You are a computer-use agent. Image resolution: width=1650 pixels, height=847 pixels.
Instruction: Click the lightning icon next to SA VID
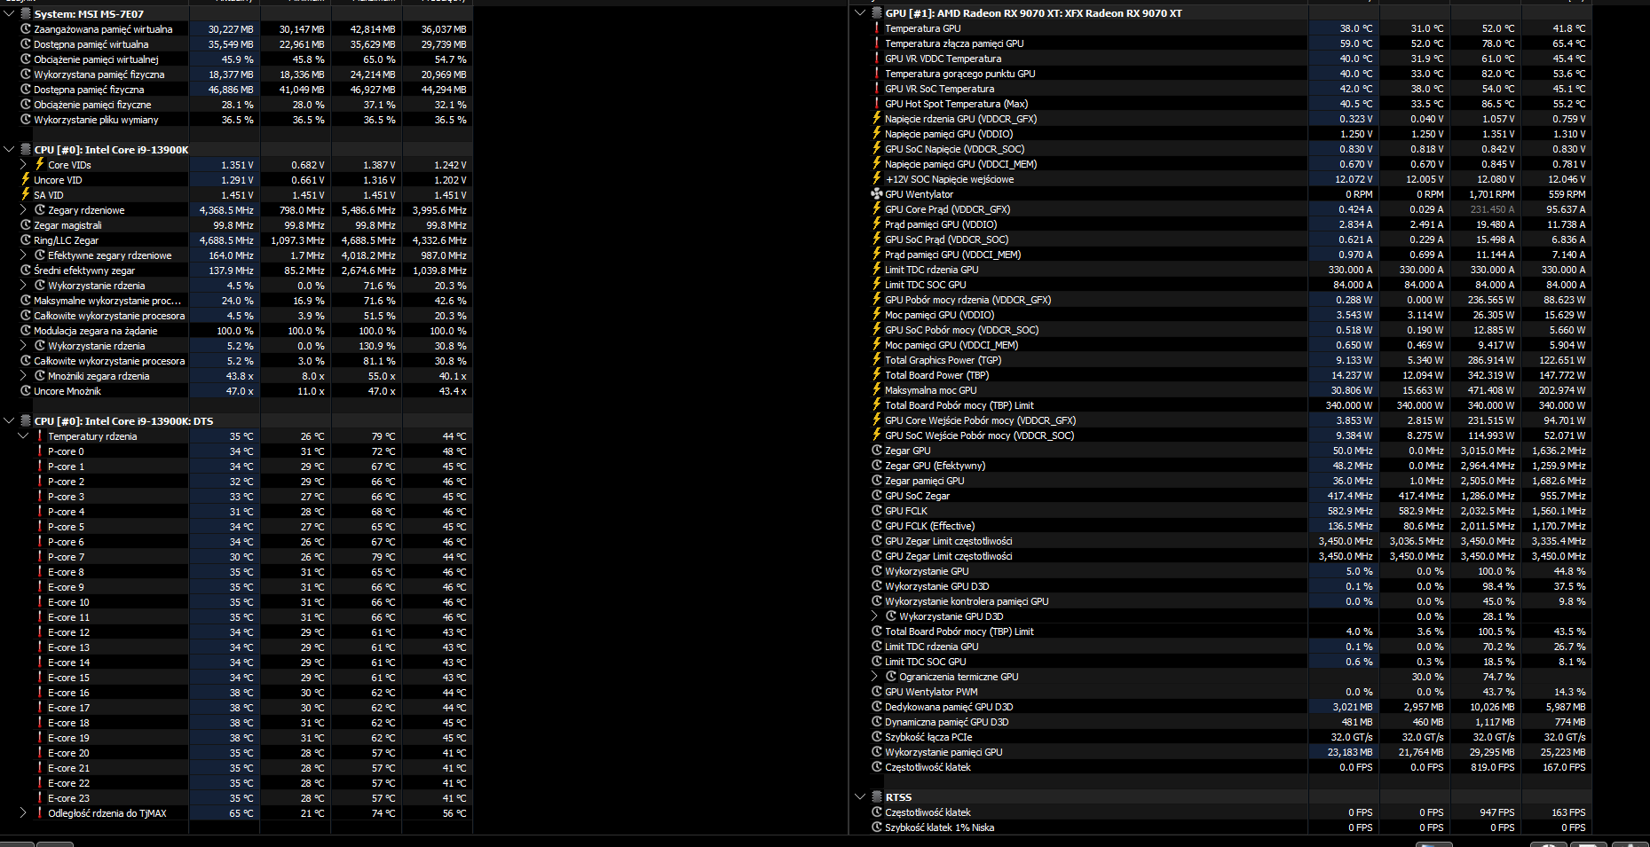26,195
